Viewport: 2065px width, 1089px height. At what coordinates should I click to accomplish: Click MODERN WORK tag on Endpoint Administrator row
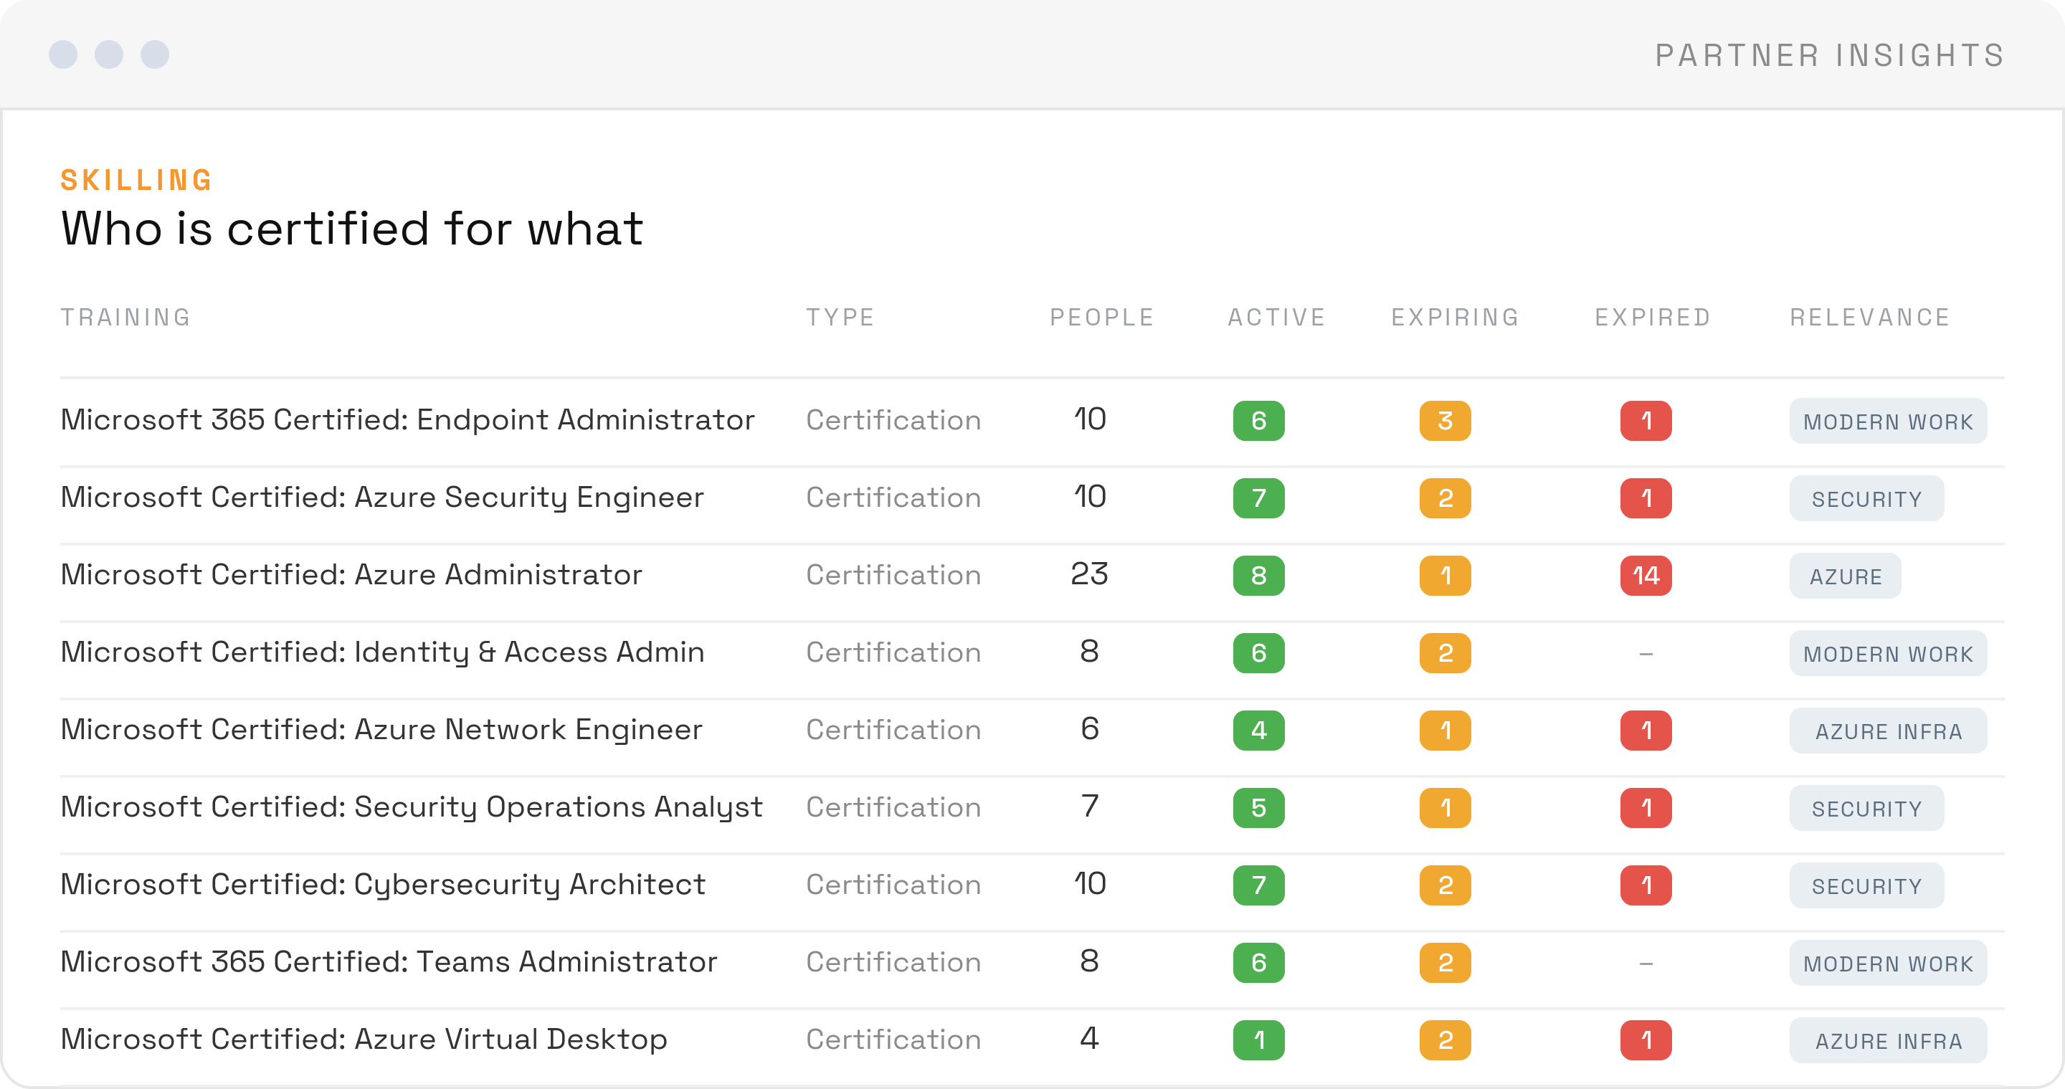1888,422
